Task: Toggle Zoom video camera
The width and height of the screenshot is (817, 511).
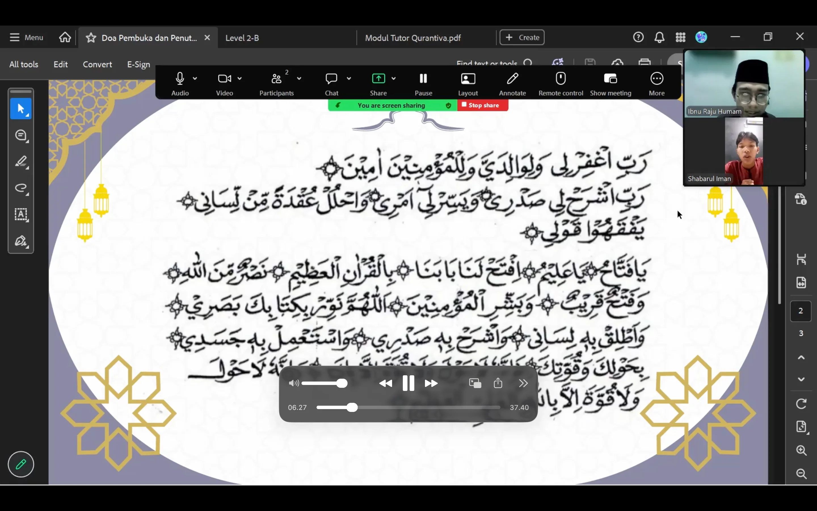Action: click(x=224, y=84)
